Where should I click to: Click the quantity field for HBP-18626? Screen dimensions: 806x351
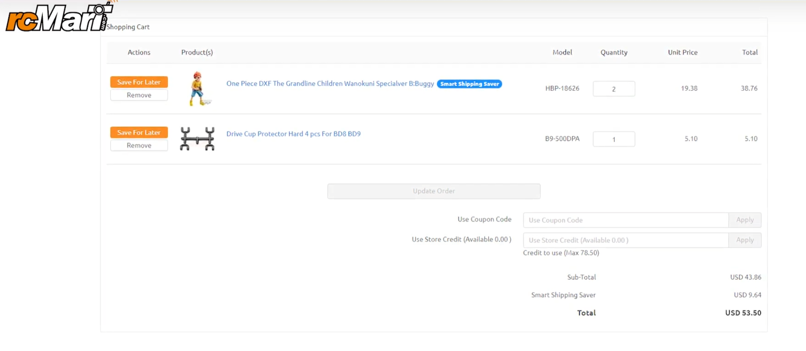(614, 89)
